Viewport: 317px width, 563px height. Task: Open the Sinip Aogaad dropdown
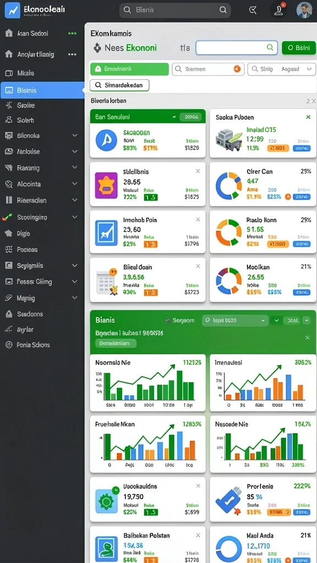coord(282,69)
